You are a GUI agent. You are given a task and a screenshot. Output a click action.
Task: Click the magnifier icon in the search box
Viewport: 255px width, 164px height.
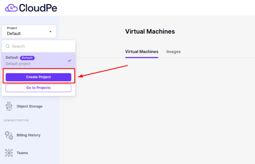(x=7, y=46)
